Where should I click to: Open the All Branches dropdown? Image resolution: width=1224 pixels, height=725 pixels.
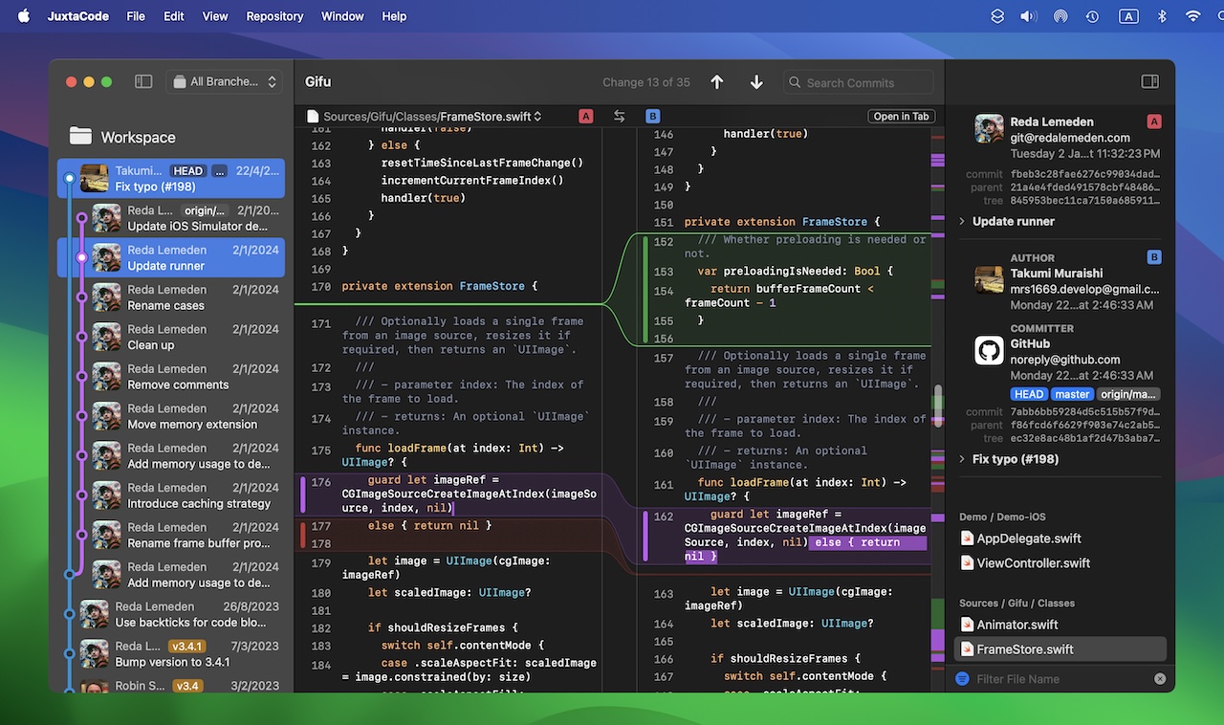point(225,82)
